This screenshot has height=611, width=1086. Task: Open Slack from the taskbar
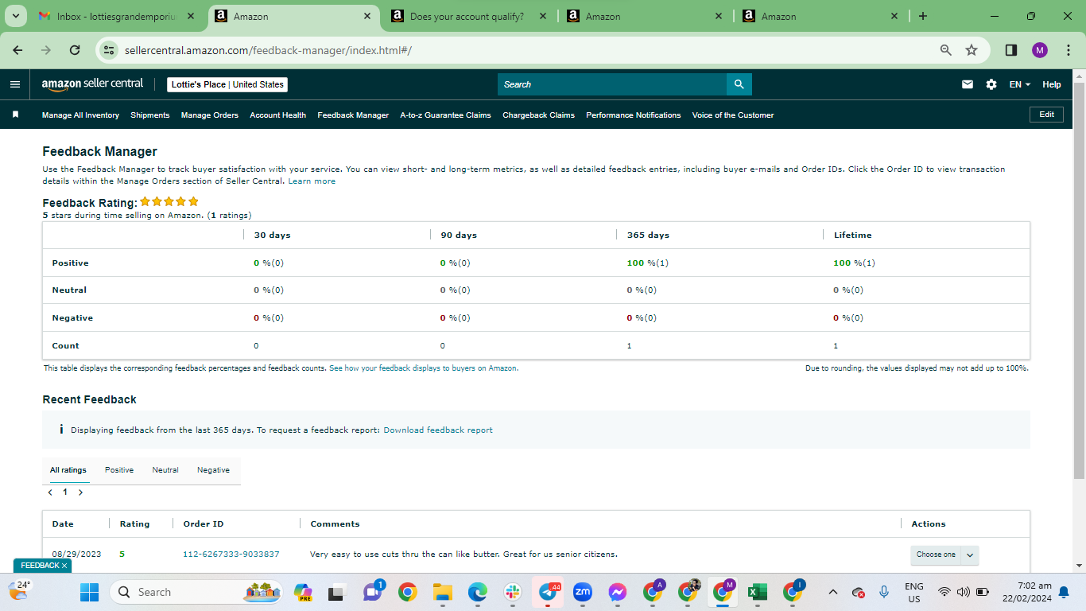tap(512, 592)
